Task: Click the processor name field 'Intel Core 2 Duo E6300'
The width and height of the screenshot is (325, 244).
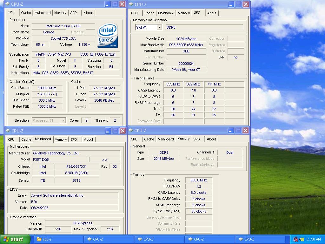Action: click(x=63, y=26)
